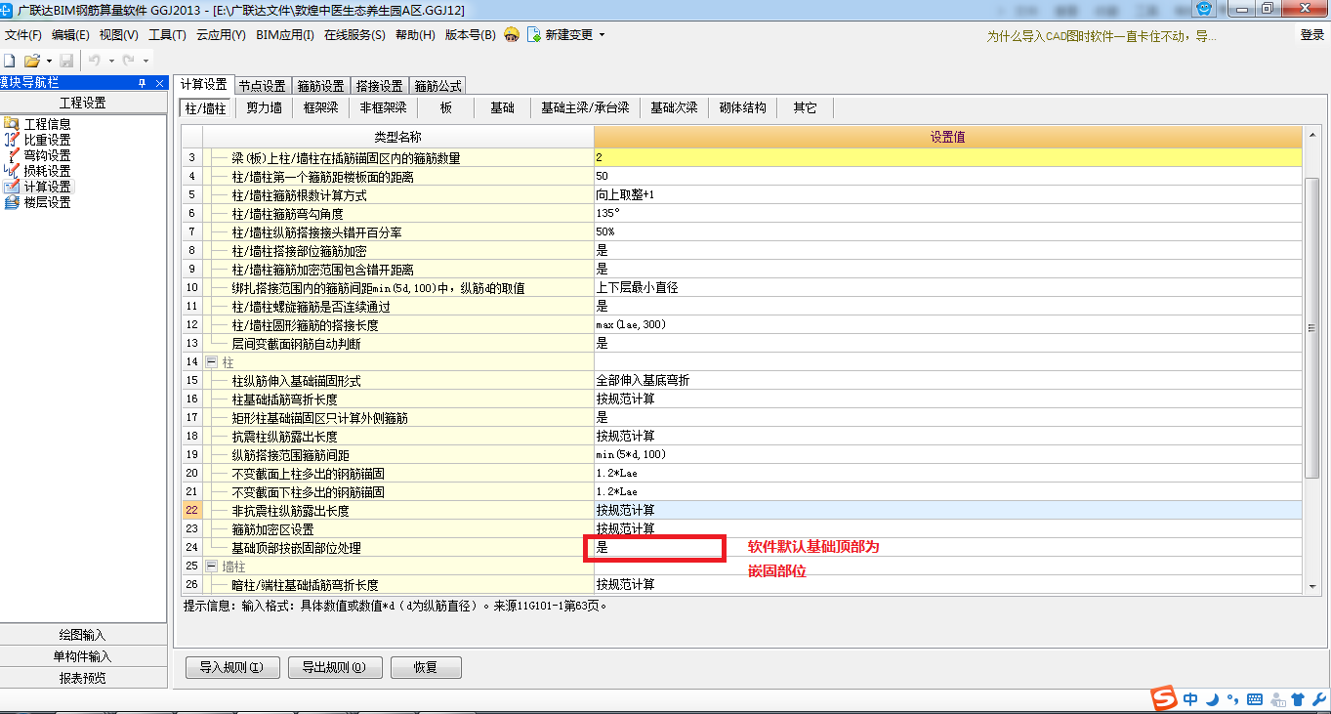Open the dropdown arrow next to undo icon
The image size is (1331, 714).
point(111,61)
